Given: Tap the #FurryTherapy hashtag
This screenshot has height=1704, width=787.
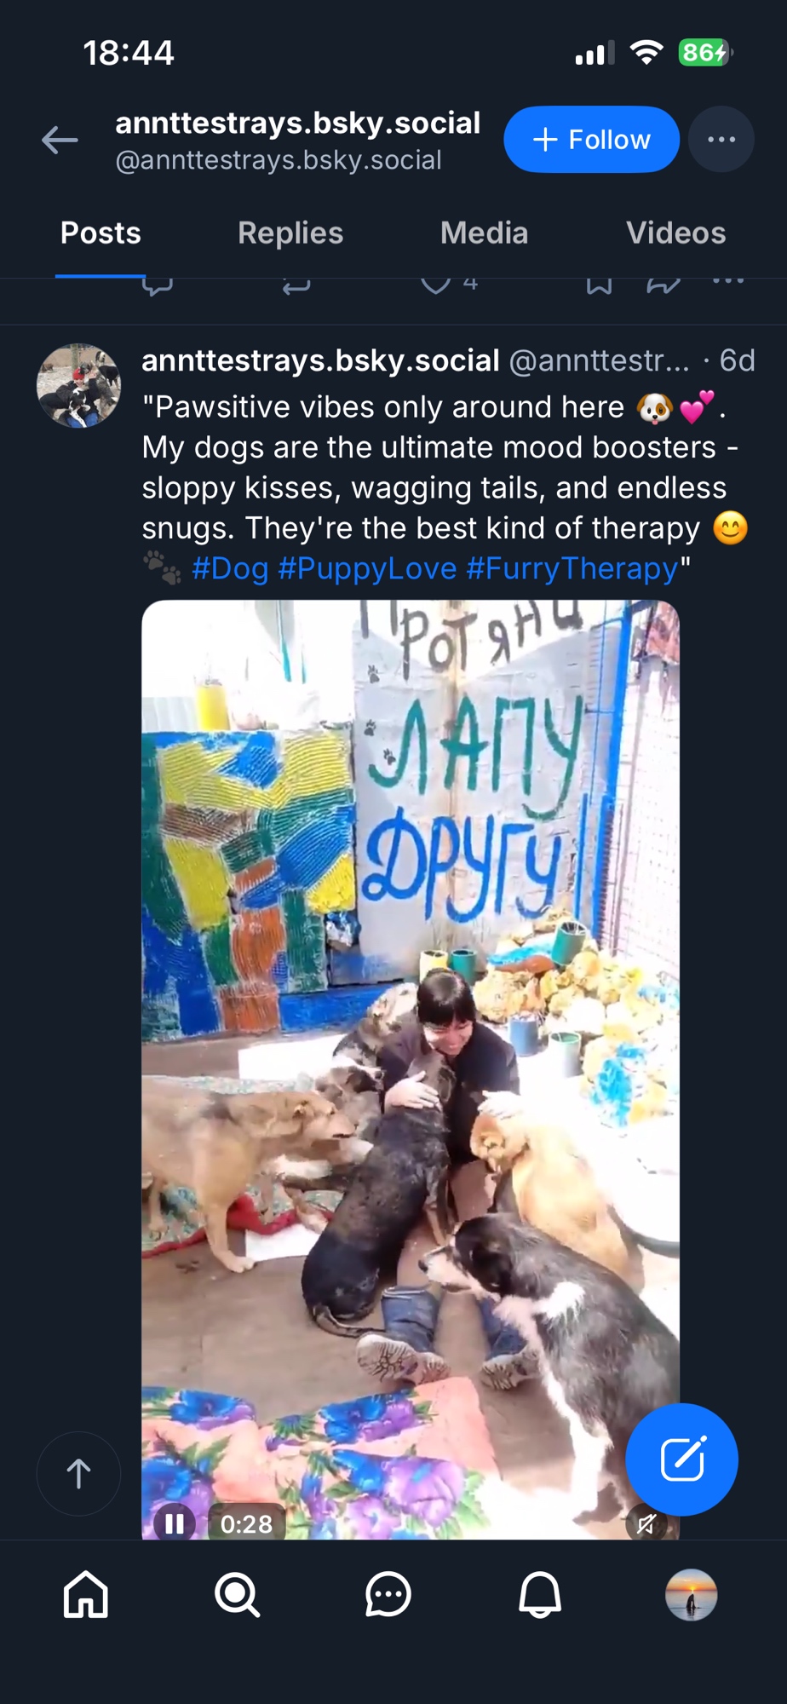Looking at the screenshot, I should point(572,568).
